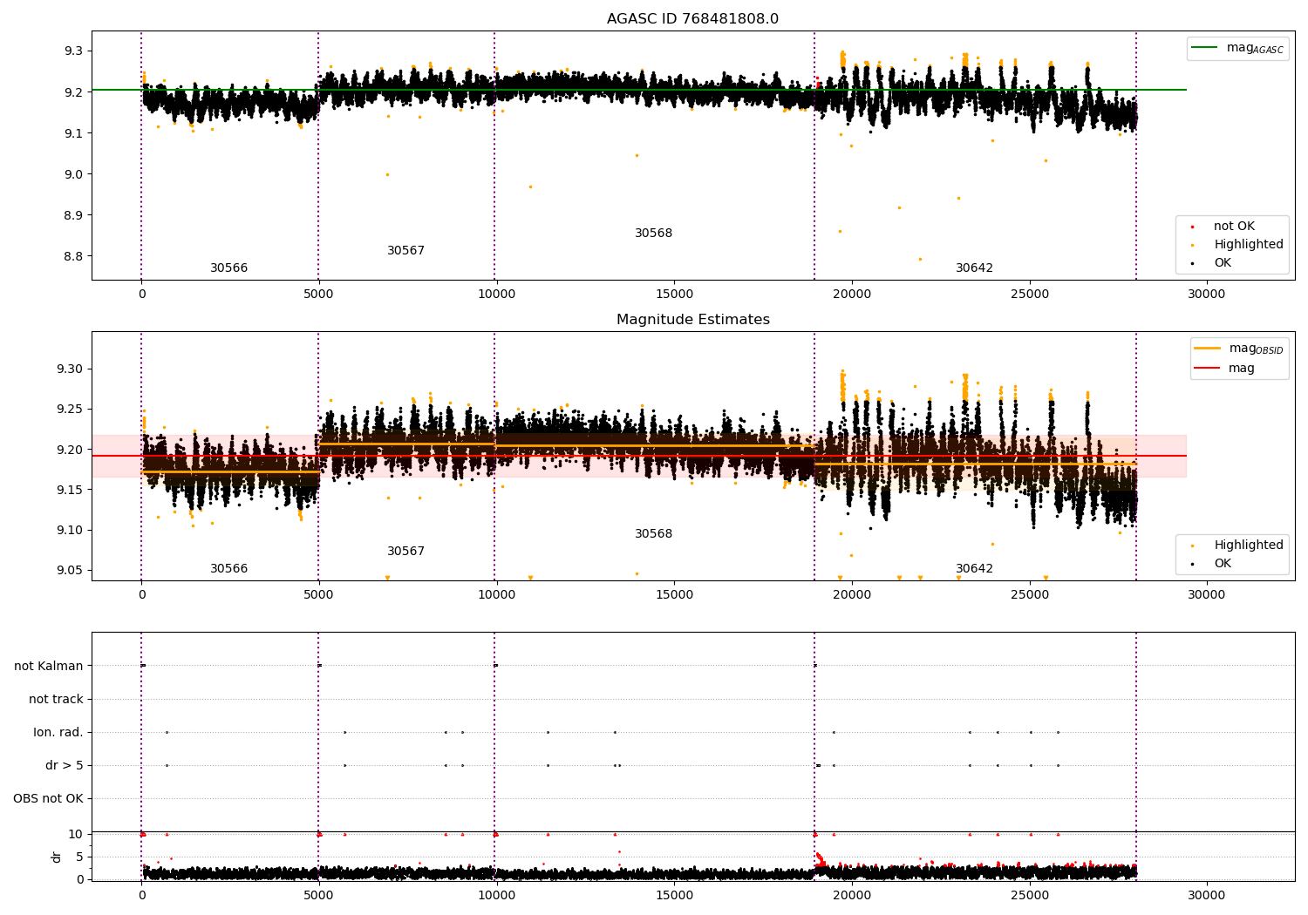Screen dimensions: 1308x915
Task: Click observation label 30566 in the top plot
Action: tap(228, 268)
